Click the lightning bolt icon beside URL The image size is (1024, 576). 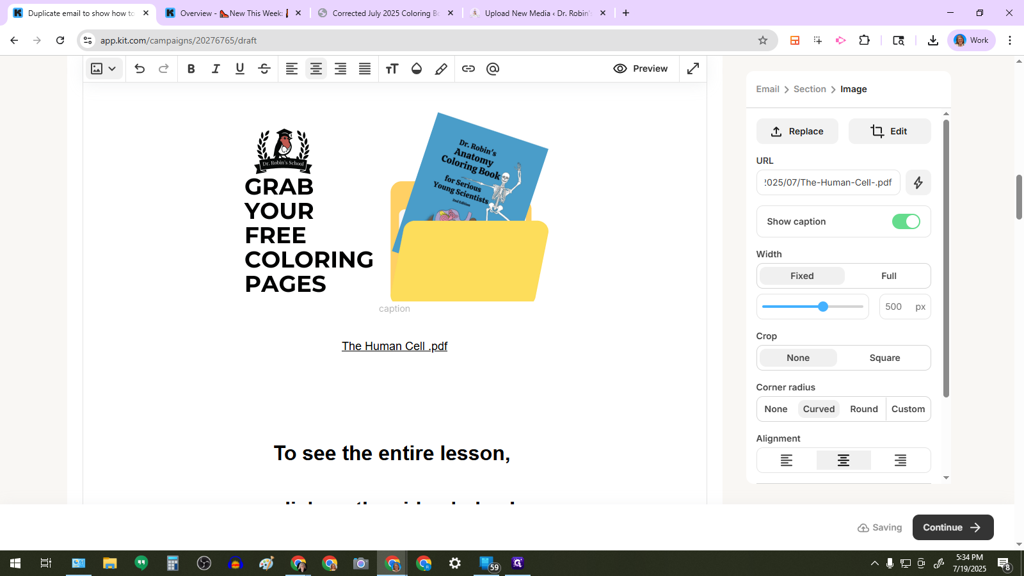[x=918, y=182]
